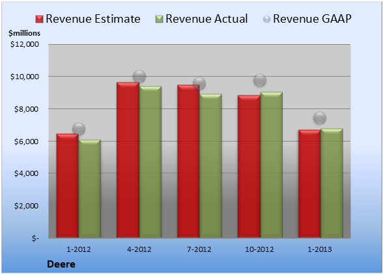Select the green actual bar for 10-2012
Viewport: 383px width, 274px height.
272,165
